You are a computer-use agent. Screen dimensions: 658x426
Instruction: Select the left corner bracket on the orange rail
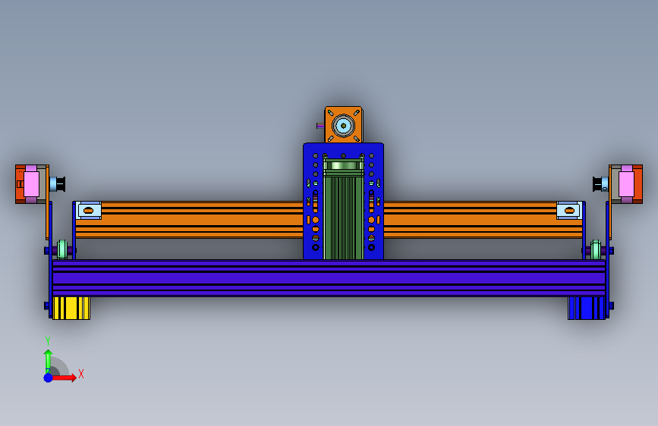89,211
